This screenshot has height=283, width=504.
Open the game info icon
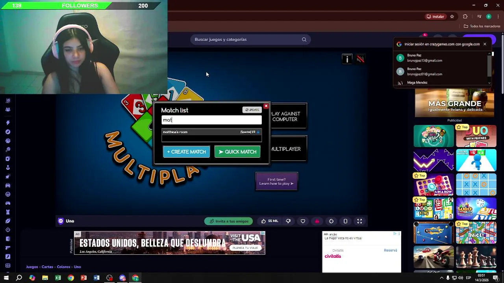point(347,59)
